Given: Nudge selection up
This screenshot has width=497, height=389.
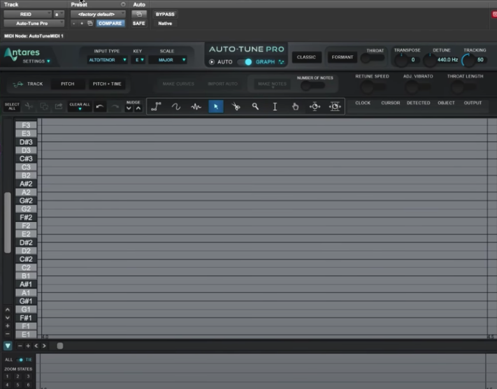Looking at the screenshot, I should 138,108.
